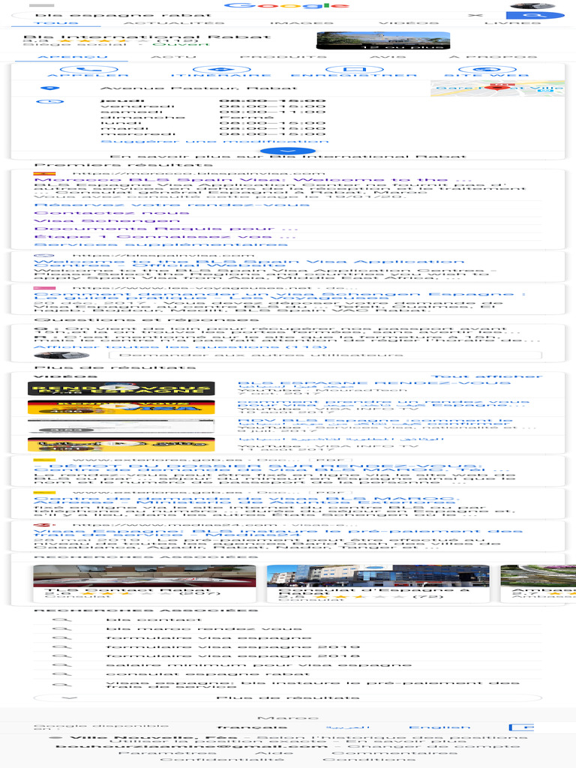Image resolution: width=576 pixels, height=768 pixels.
Task: Open Services supplémentaires sitelink
Action: coord(160,244)
